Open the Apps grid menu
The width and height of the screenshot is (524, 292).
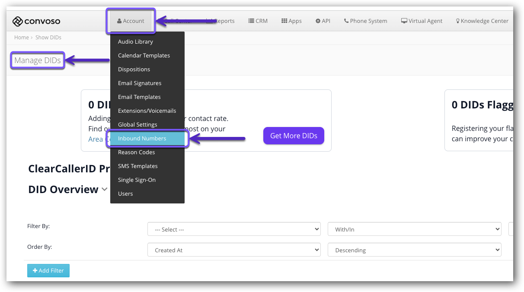click(291, 21)
